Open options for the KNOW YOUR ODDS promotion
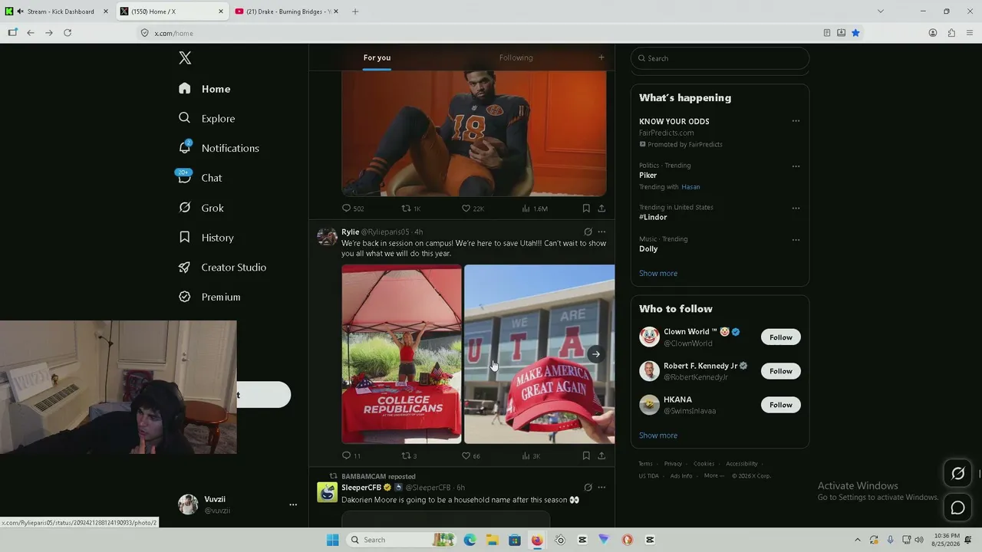The height and width of the screenshot is (552, 982). [x=796, y=121]
